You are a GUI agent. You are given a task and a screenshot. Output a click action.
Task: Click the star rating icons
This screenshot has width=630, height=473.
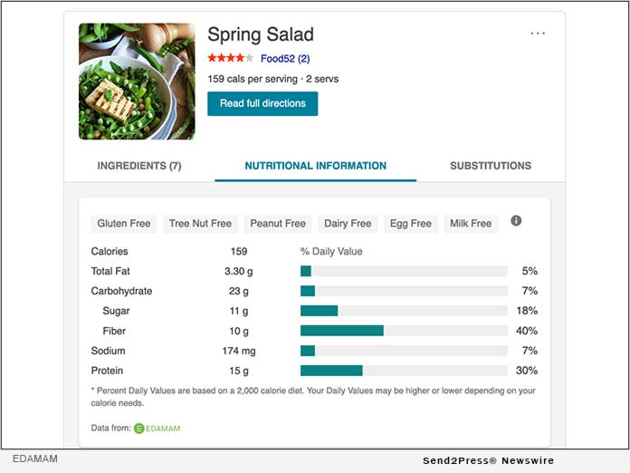[x=230, y=58]
